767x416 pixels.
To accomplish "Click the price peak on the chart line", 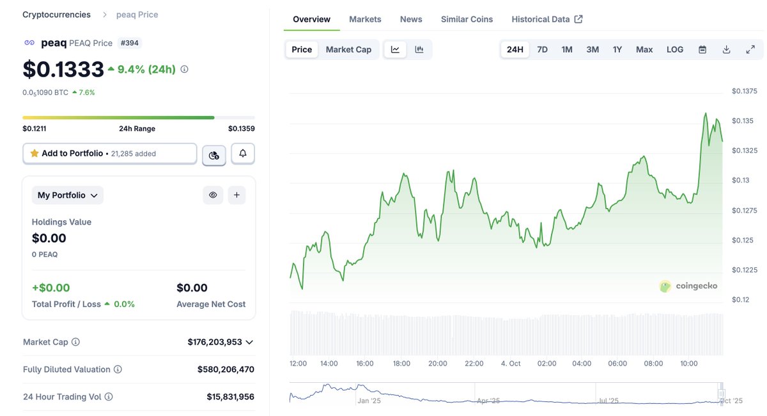I will coord(706,114).
